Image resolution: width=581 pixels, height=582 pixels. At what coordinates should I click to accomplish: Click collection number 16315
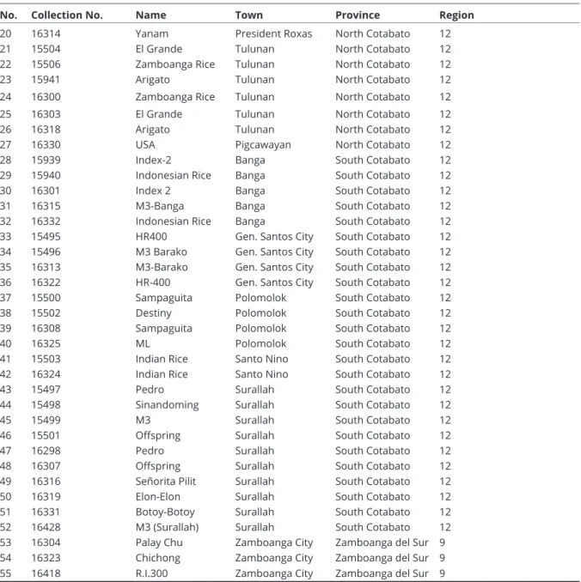46,205
